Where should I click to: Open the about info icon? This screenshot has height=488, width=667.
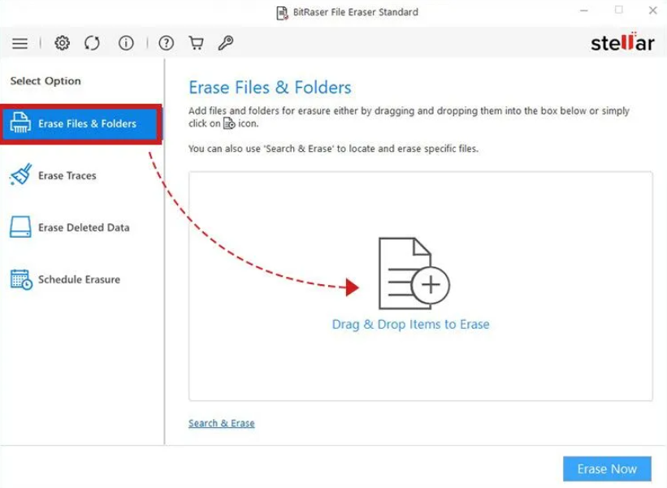click(126, 43)
